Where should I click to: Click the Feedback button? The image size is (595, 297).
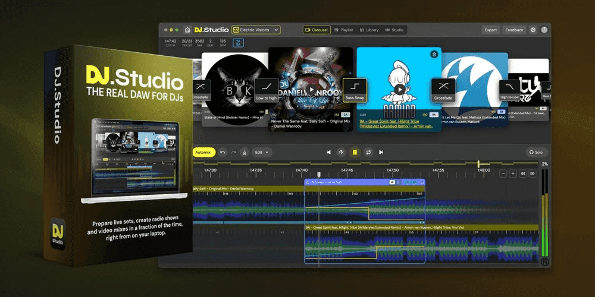tap(514, 30)
